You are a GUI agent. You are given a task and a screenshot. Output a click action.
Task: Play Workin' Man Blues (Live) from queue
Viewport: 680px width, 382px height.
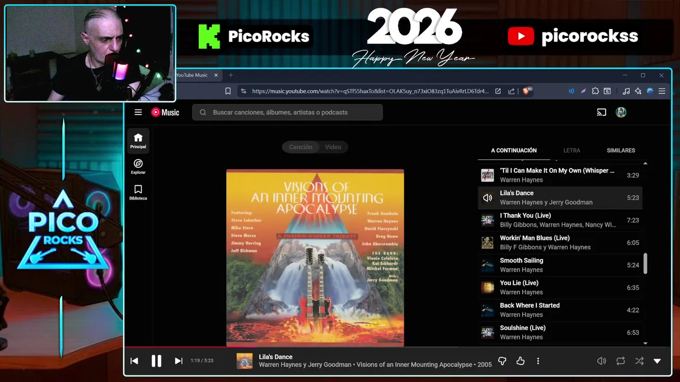pyautogui.click(x=560, y=242)
